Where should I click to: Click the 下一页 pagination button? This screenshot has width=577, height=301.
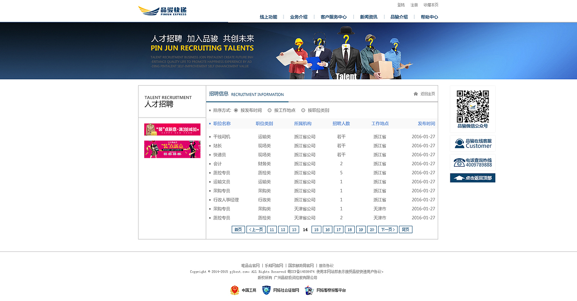pyautogui.click(x=387, y=229)
